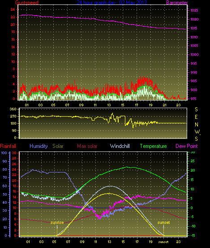Click hour 23 on the bottom graph axis

[x=178, y=242]
